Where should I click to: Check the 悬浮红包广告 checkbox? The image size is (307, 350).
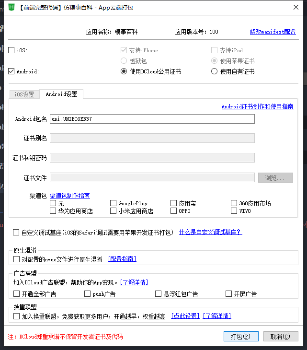[x=159, y=294]
